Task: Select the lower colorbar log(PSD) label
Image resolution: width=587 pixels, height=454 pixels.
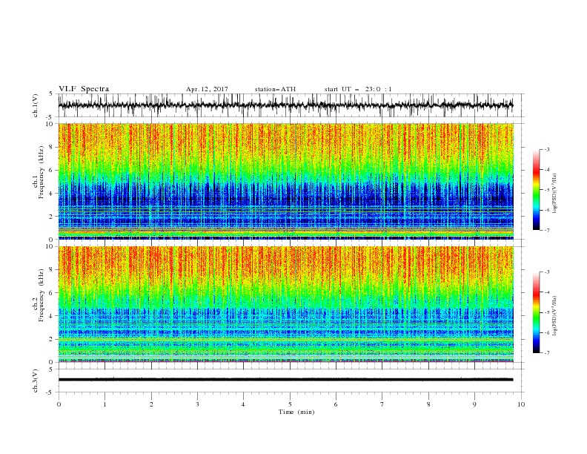Action: pyautogui.click(x=555, y=316)
